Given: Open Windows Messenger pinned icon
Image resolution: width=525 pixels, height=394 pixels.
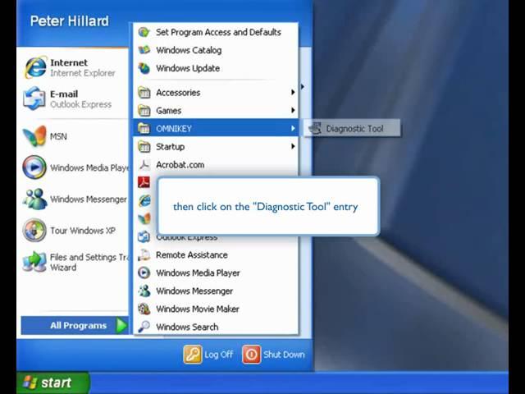Looking at the screenshot, I should [34, 199].
